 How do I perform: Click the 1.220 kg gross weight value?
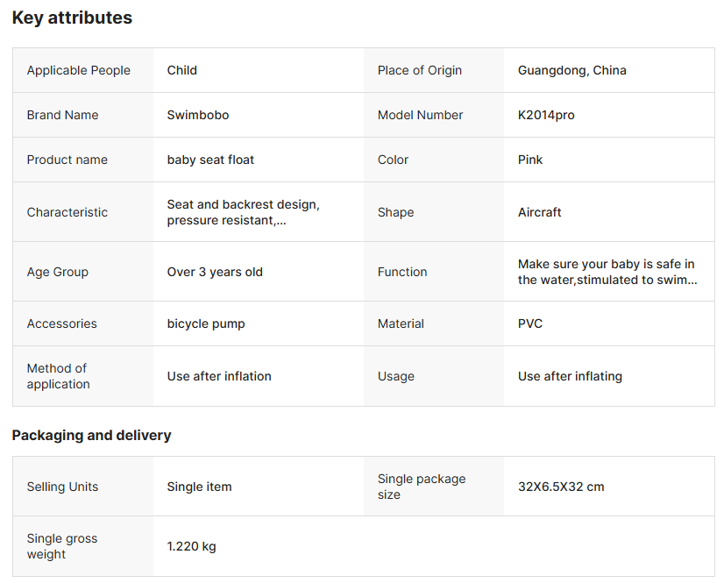click(191, 546)
